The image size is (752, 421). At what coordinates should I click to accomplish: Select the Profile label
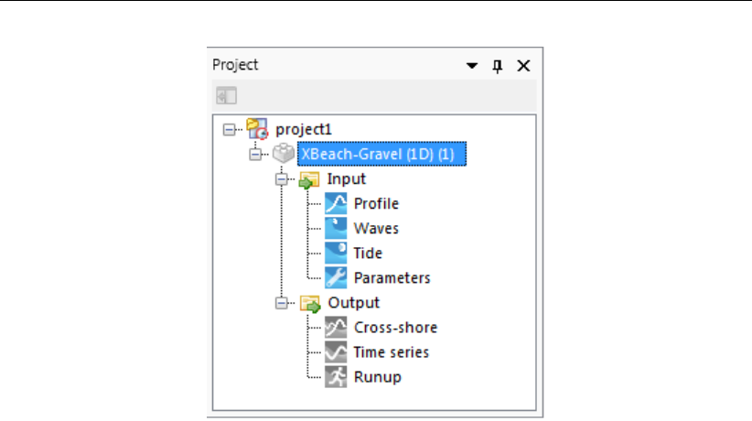coord(376,203)
